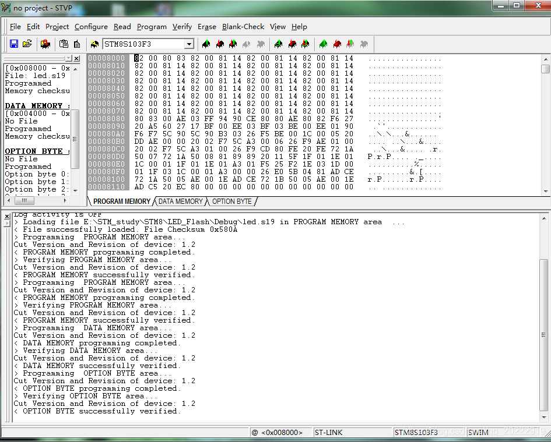Click the first green-arrow Read chip icon
The height and width of the screenshot is (442, 551).
[x=206, y=44]
